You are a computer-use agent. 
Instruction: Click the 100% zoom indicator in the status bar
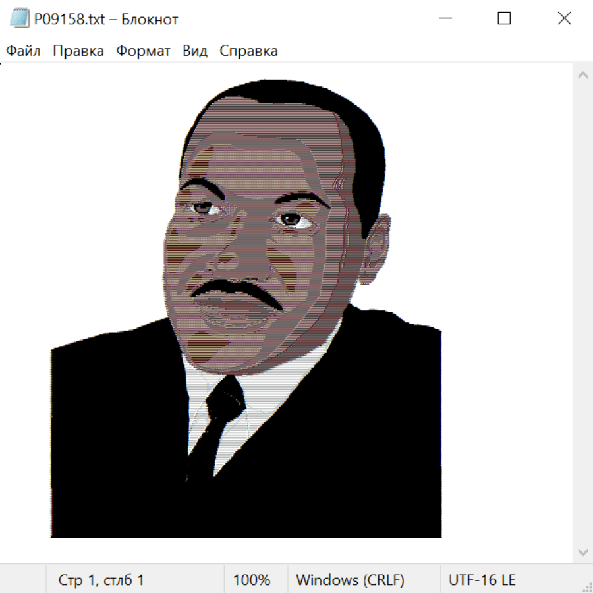[252, 580]
